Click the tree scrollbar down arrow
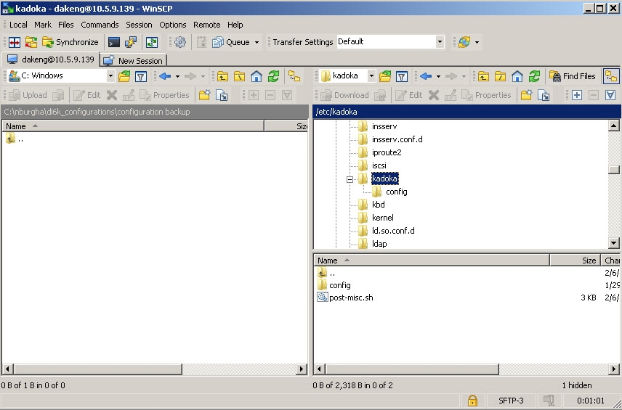The width and height of the screenshot is (622, 410). [614, 243]
